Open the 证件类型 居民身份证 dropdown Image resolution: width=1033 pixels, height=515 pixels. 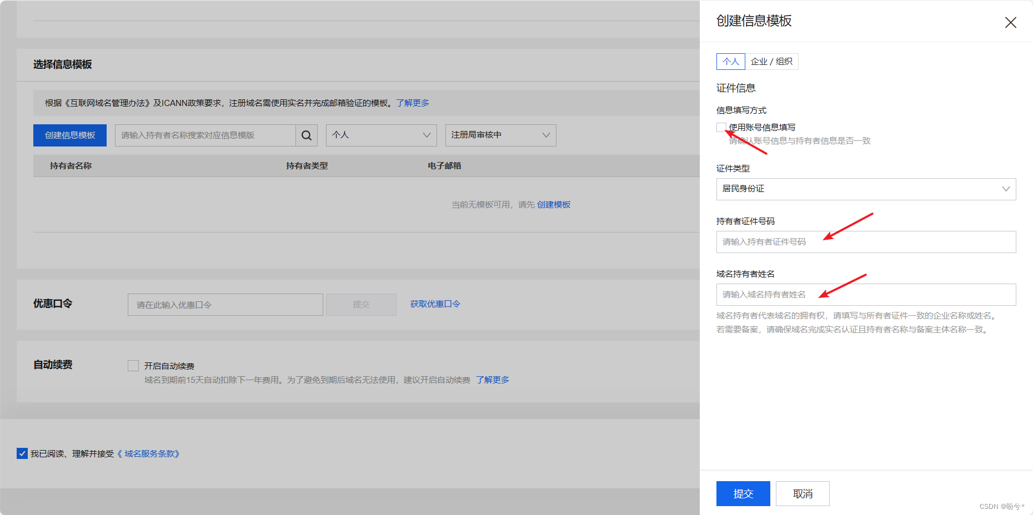pyautogui.click(x=866, y=189)
